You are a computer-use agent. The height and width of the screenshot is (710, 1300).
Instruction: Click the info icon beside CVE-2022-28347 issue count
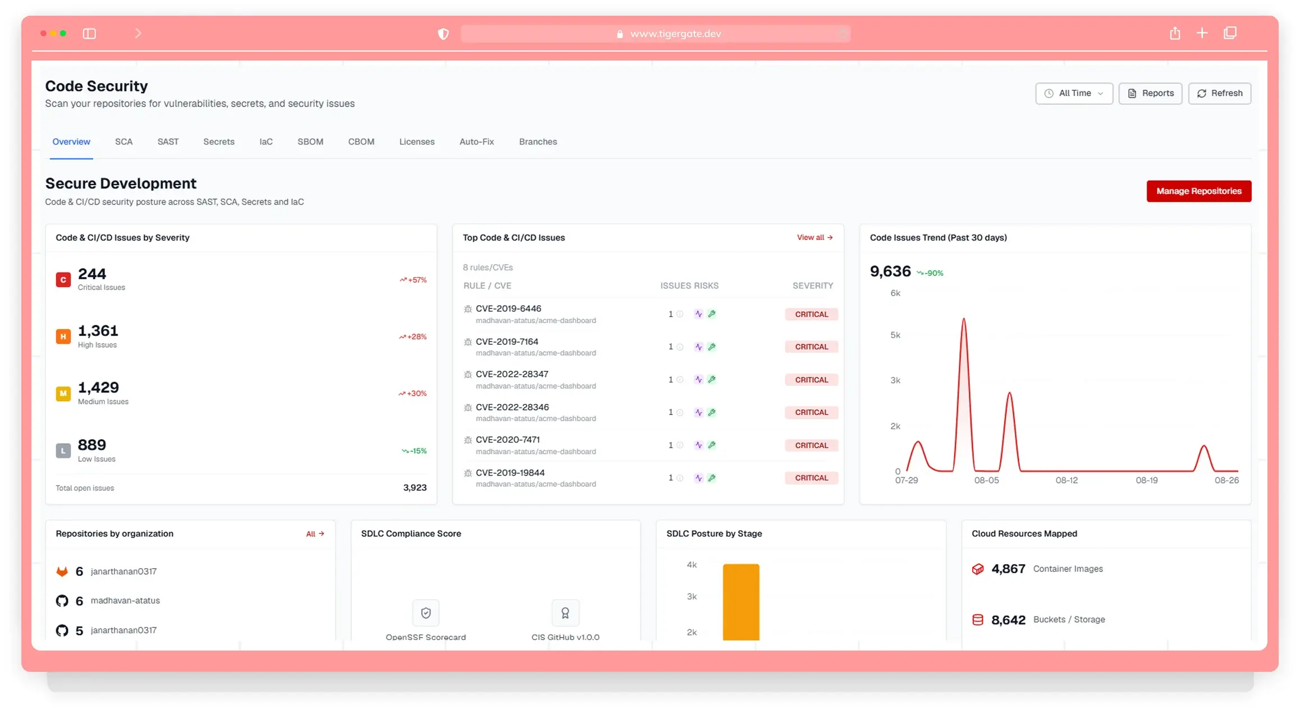[x=680, y=380]
